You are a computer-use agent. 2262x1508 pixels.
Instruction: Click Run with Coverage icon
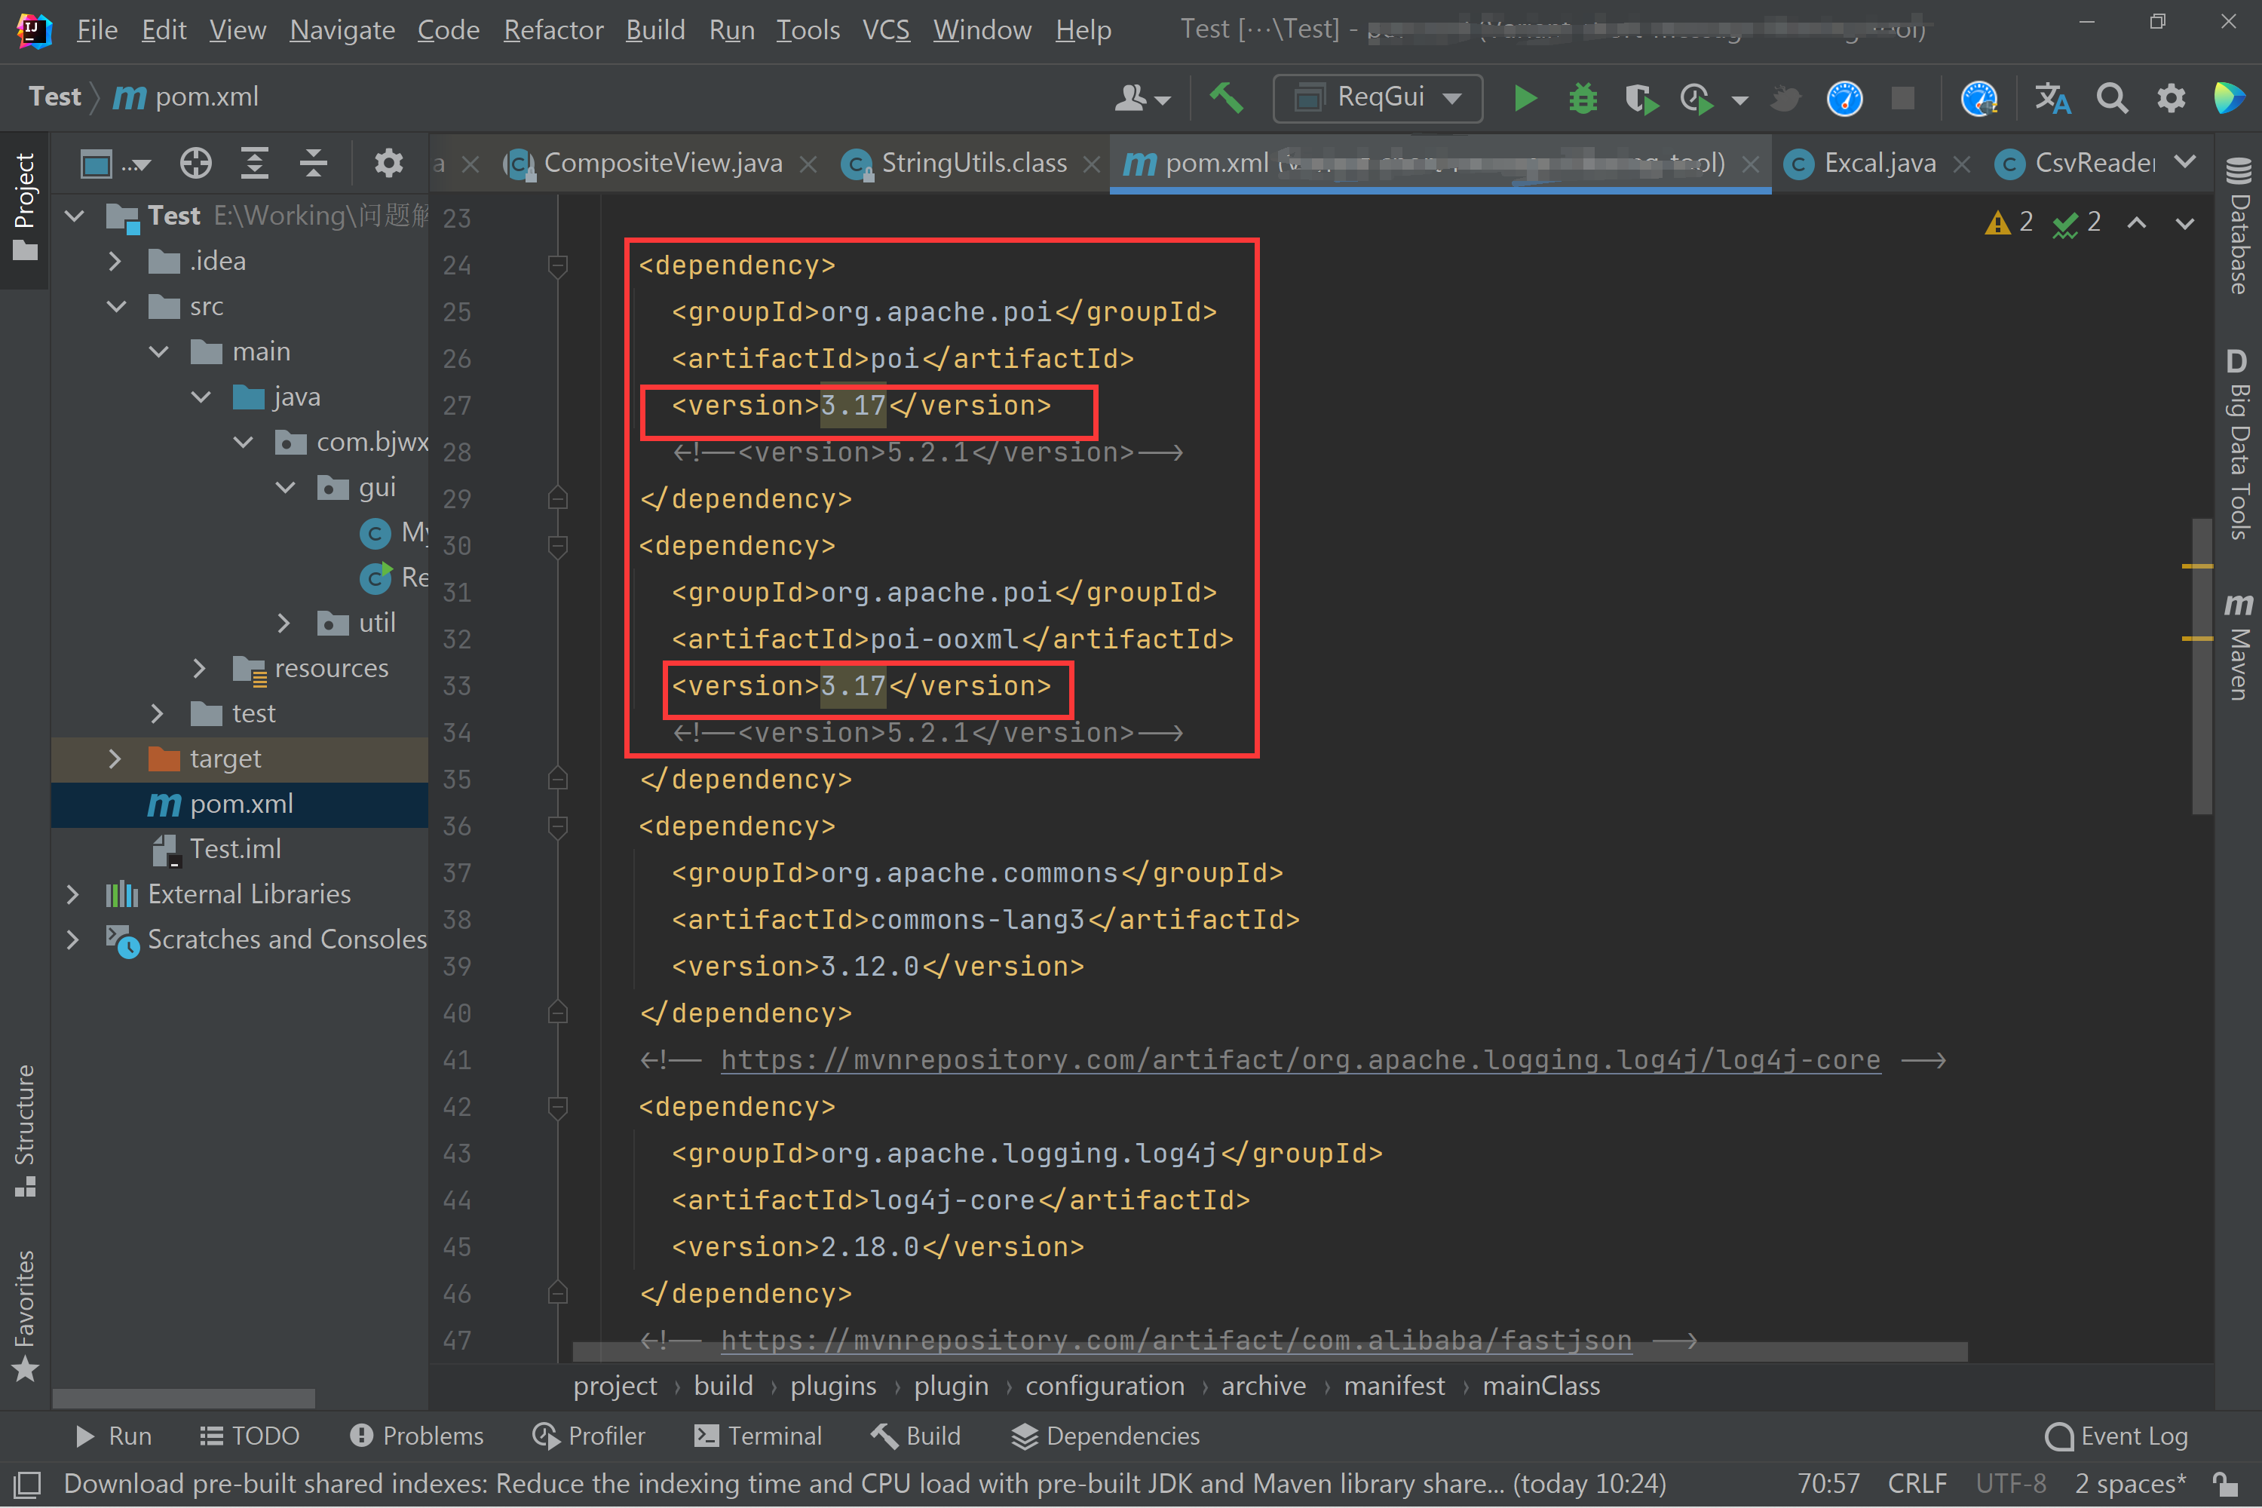1641,98
